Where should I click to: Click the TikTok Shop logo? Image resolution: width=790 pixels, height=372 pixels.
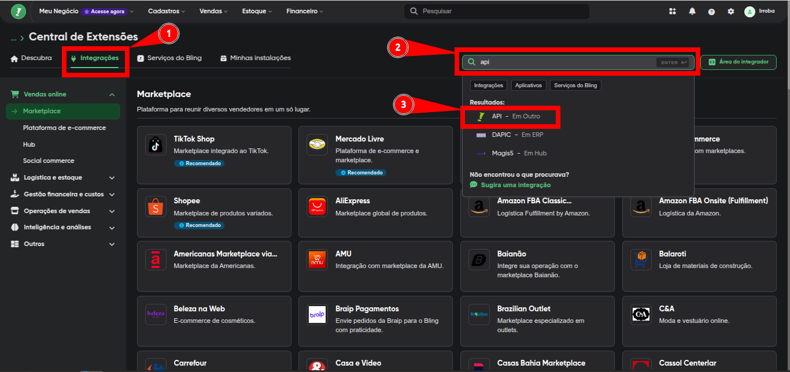(x=156, y=145)
